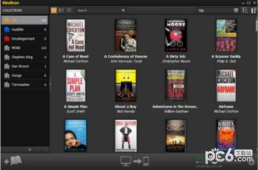Screen dimensions: 258x170
Task: Select About a Boy cover
Action: point(126,86)
